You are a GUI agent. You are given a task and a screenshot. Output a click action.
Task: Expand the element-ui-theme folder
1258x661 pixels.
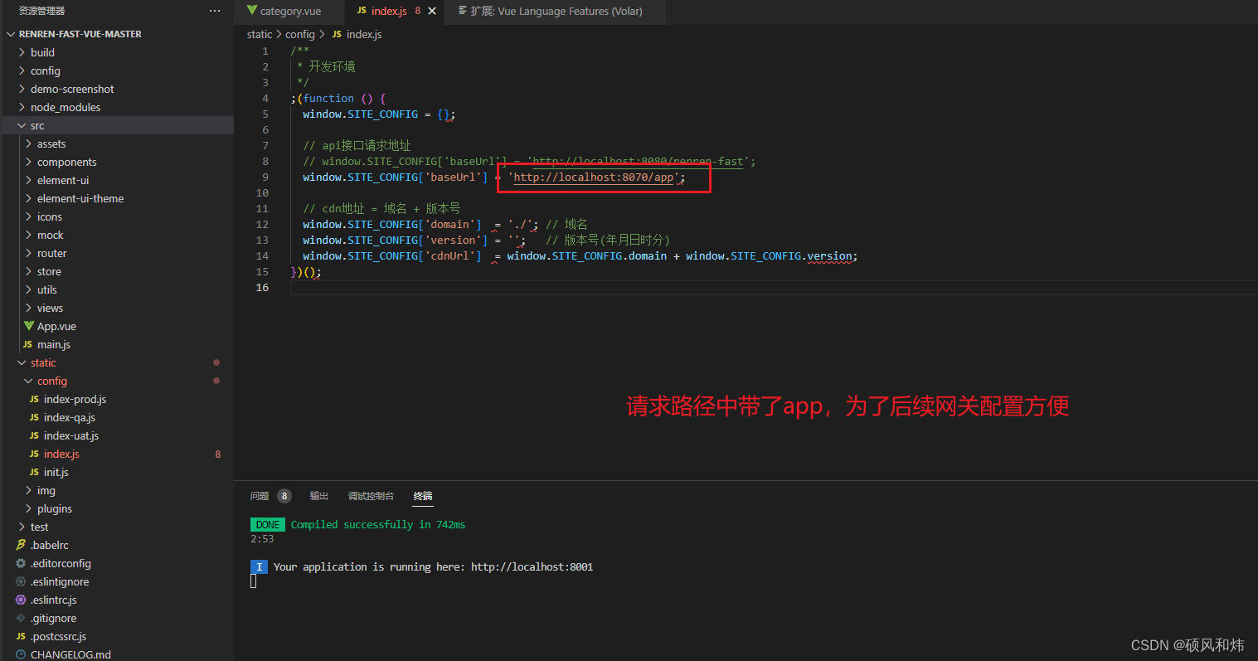coord(80,198)
